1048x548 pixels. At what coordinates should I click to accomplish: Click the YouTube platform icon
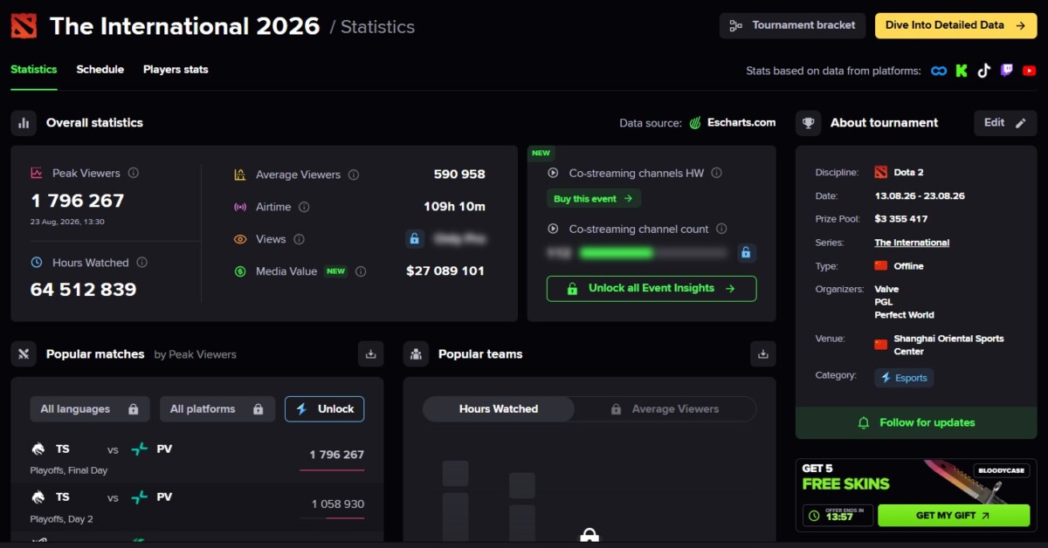1029,71
